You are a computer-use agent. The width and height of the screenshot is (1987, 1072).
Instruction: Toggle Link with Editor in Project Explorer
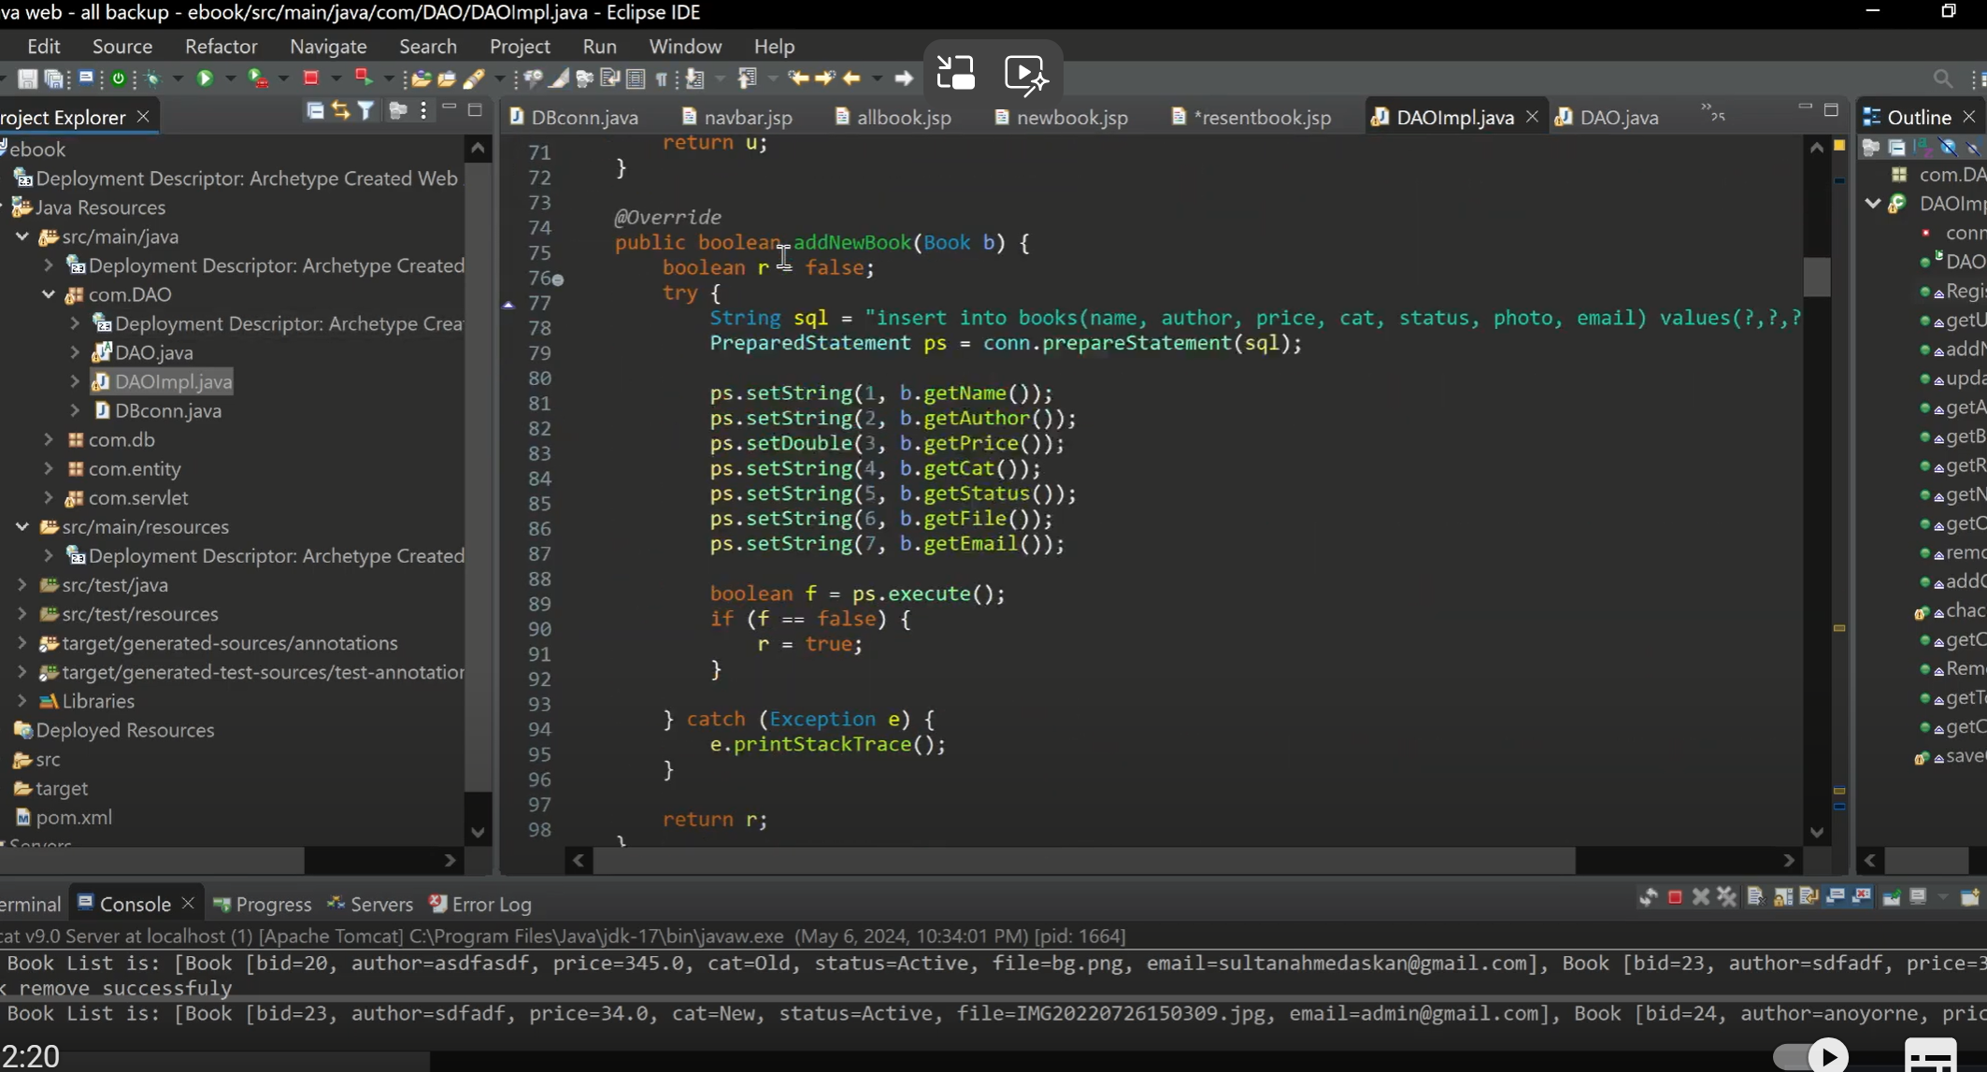pyautogui.click(x=340, y=111)
